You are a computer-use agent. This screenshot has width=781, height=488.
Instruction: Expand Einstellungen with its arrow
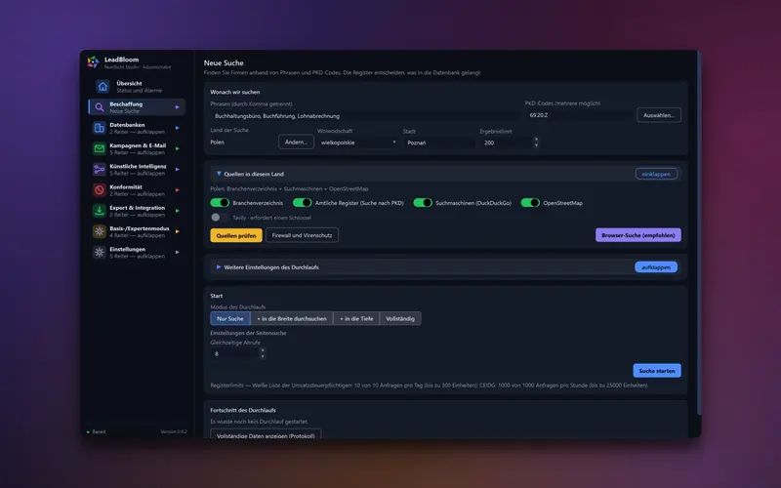click(x=177, y=253)
